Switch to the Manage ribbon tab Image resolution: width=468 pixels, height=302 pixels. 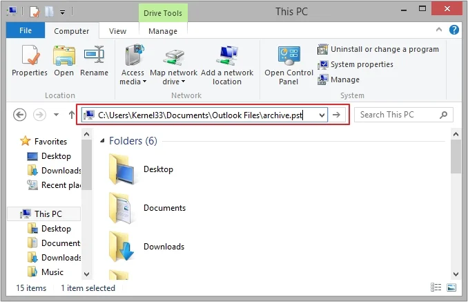click(163, 31)
